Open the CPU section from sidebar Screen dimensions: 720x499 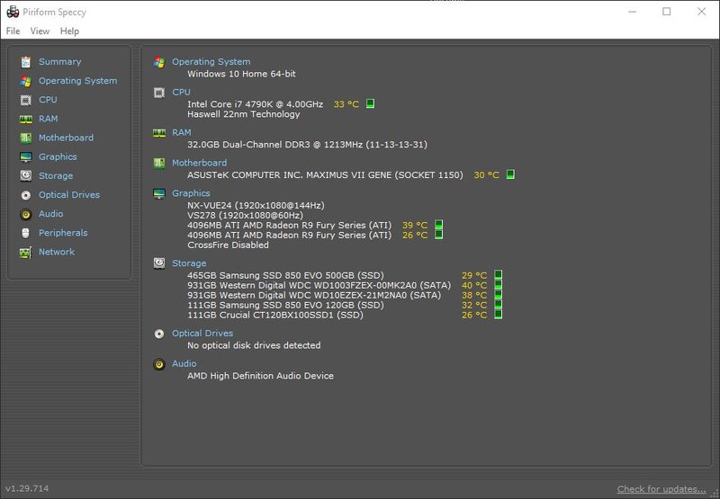pos(48,100)
